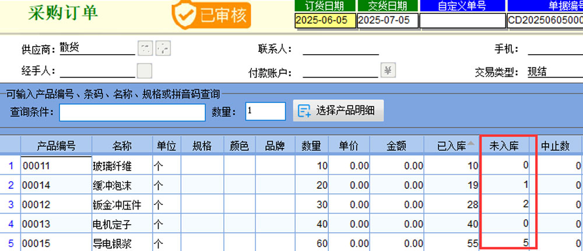This screenshot has height=251, width=583.
Task: Click the 未入库 column header
Action: pos(506,146)
